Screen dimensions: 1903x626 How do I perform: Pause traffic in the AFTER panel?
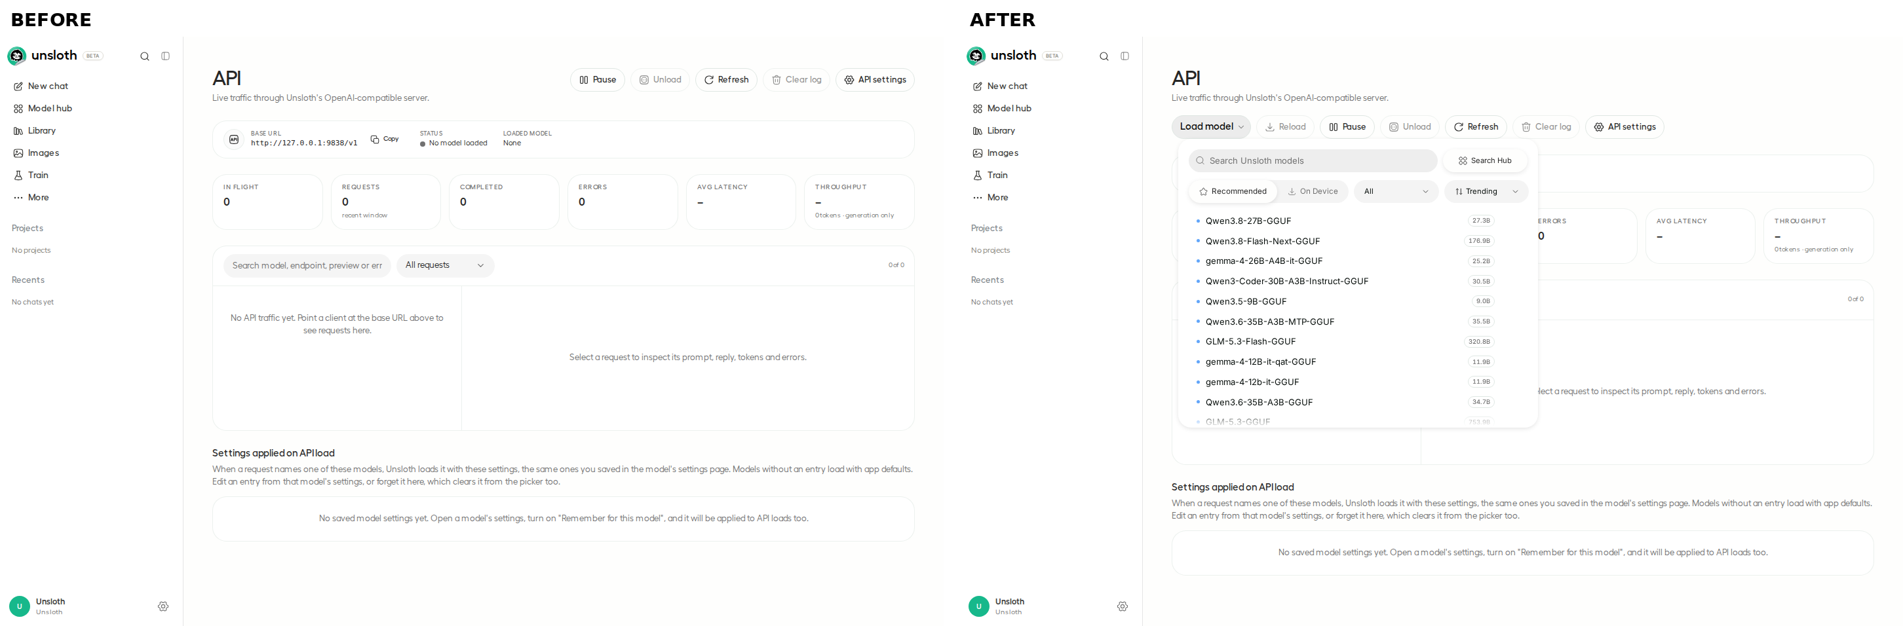point(1347,127)
